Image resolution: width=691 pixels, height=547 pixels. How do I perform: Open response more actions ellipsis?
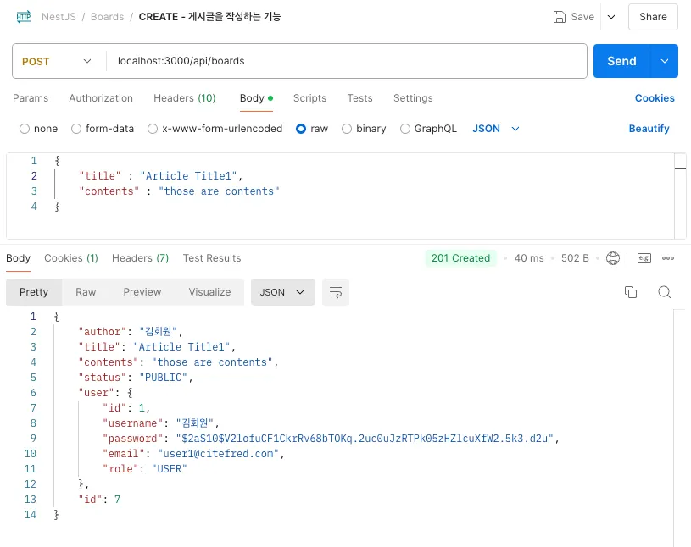click(x=668, y=258)
